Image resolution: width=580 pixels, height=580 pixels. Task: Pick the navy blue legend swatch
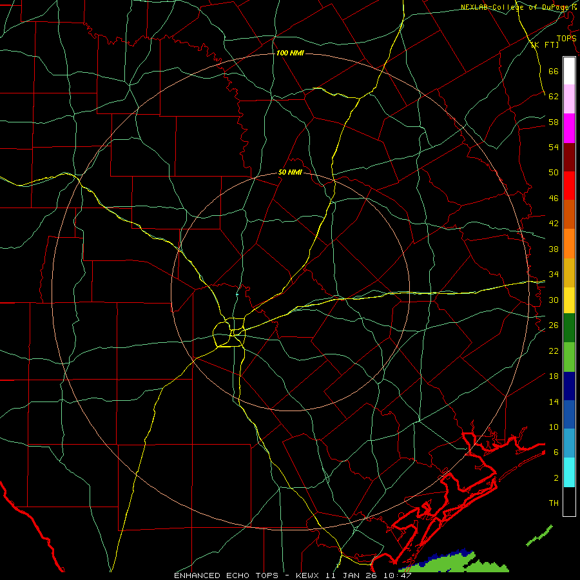click(x=569, y=386)
